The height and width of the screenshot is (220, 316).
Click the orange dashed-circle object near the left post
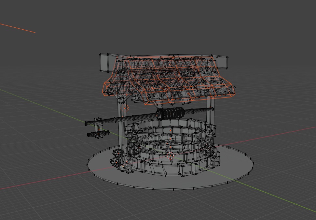tap(125, 108)
